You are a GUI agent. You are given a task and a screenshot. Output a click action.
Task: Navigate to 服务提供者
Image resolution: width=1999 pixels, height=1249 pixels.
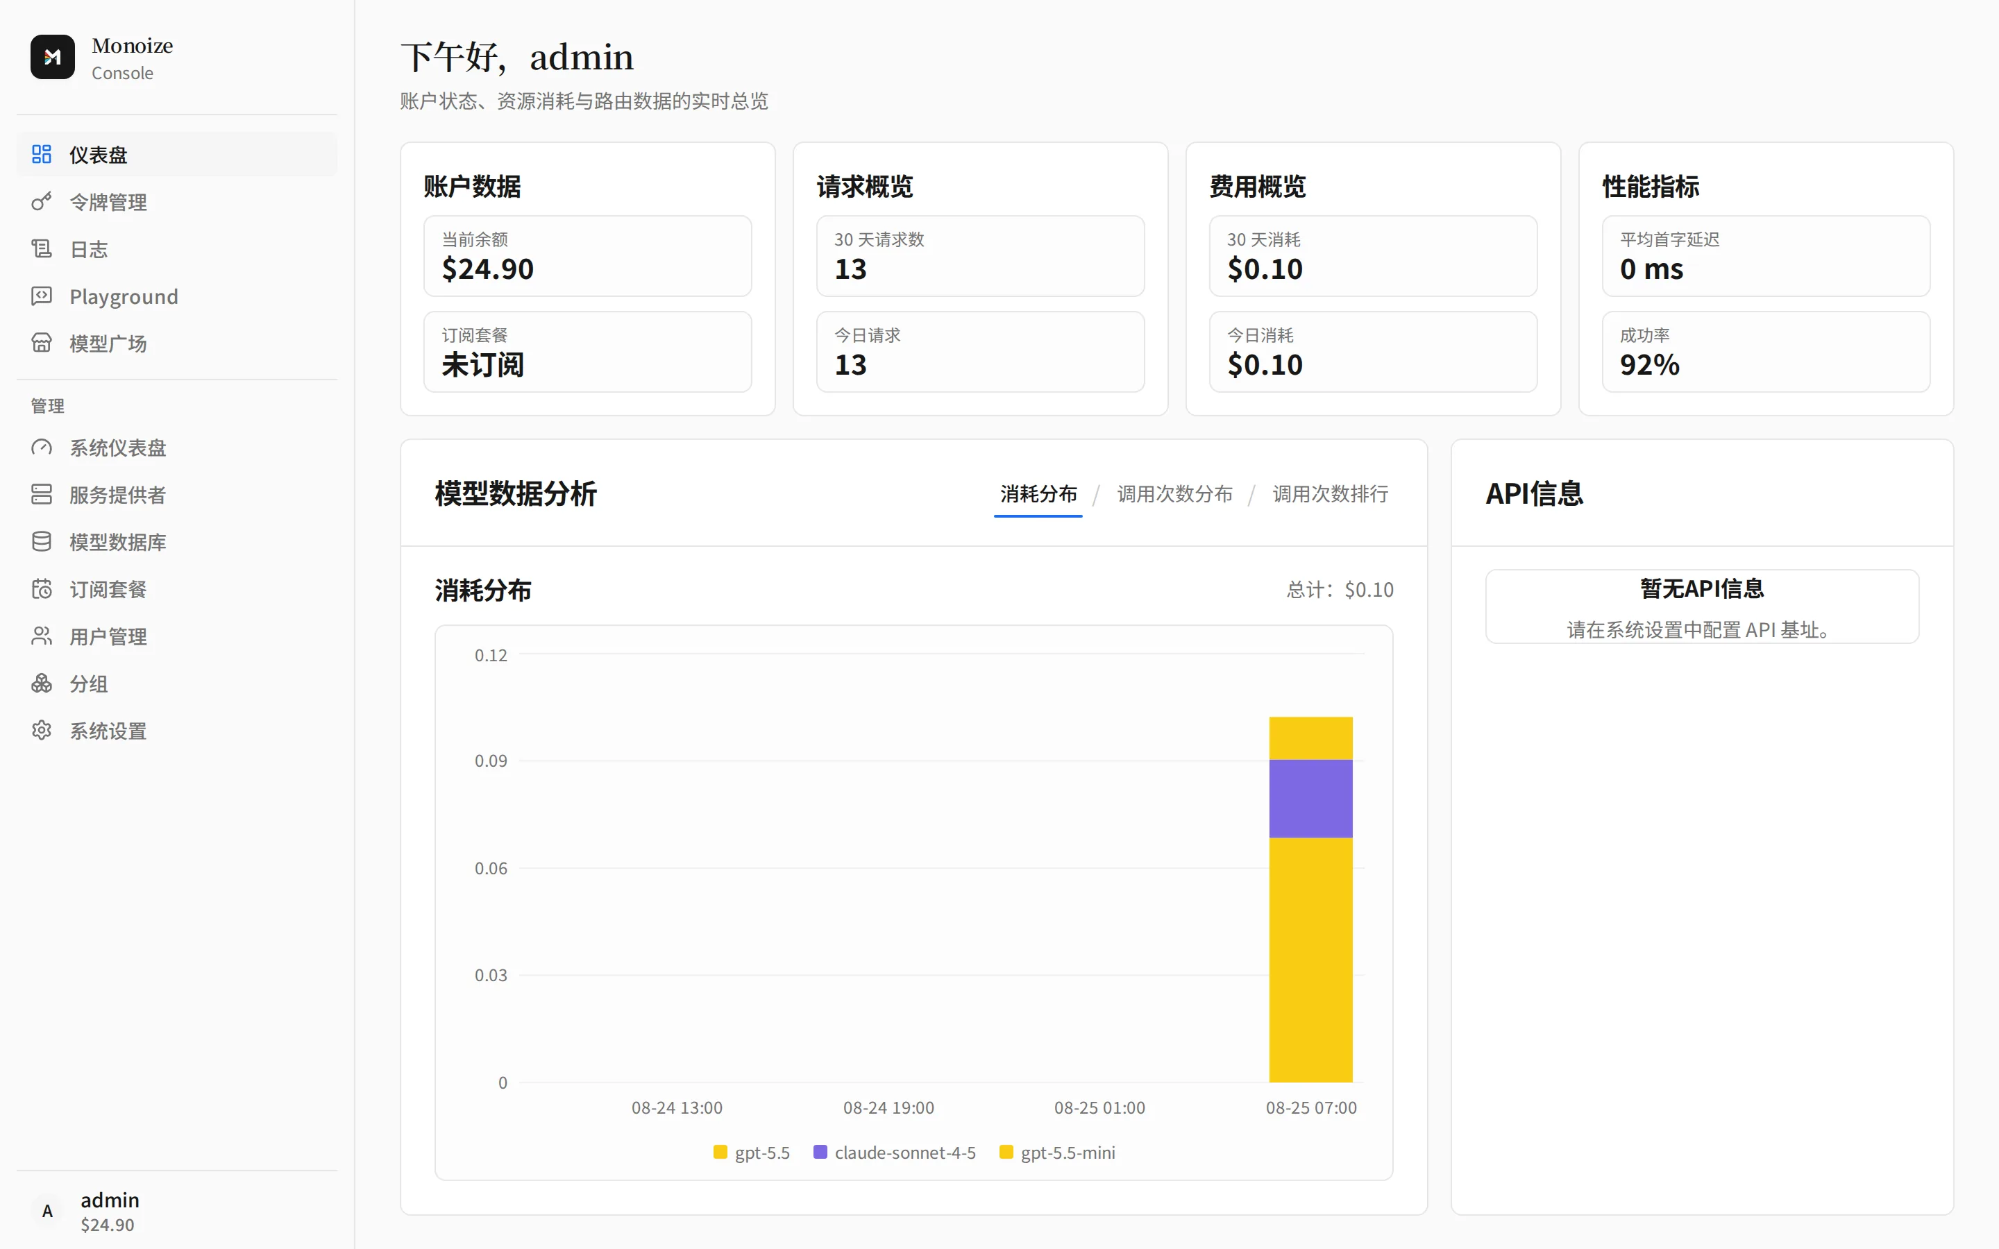pyautogui.click(x=177, y=495)
